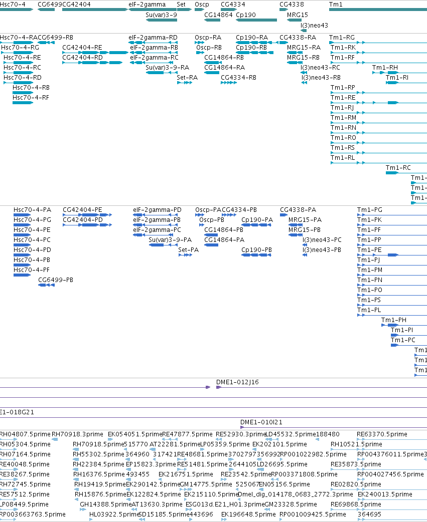Open protein MRG15-PA
Image resolution: width=427 pixels, height=522 pixels.
click(x=305, y=220)
